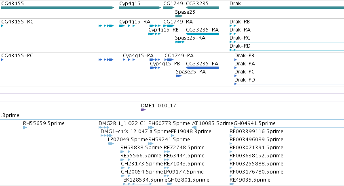Click the RH59241.5prime EST label
The image size is (344, 186).
(169, 140)
